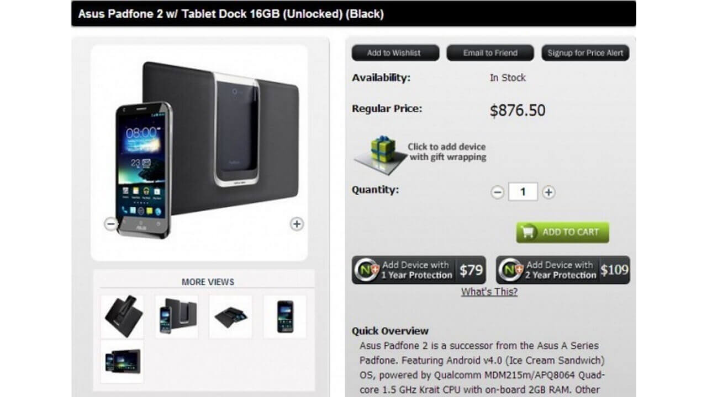Add device with 2 Year Protection $109
This screenshot has height=397, width=707.
point(563,270)
